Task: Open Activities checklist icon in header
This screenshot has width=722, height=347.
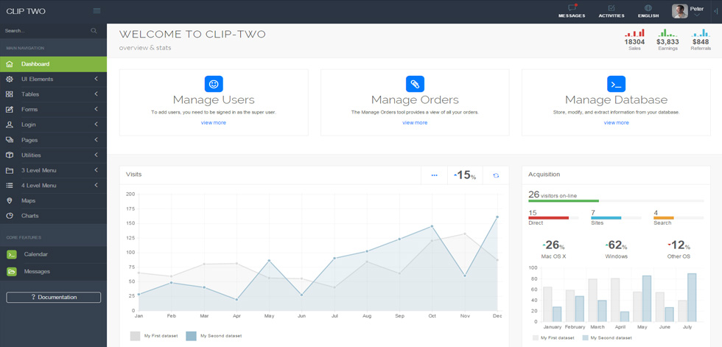Action: [611, 8]
